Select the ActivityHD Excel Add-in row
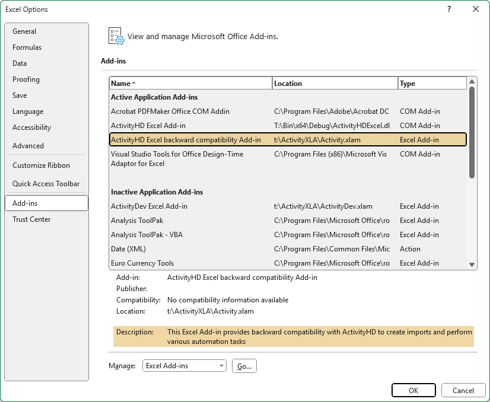 [x=288, y=126]
